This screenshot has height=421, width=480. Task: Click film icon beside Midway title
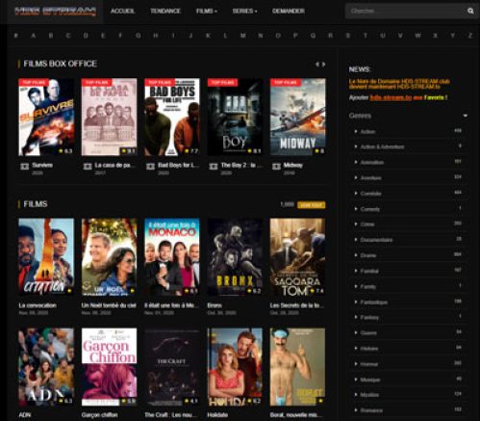point(276,166)
